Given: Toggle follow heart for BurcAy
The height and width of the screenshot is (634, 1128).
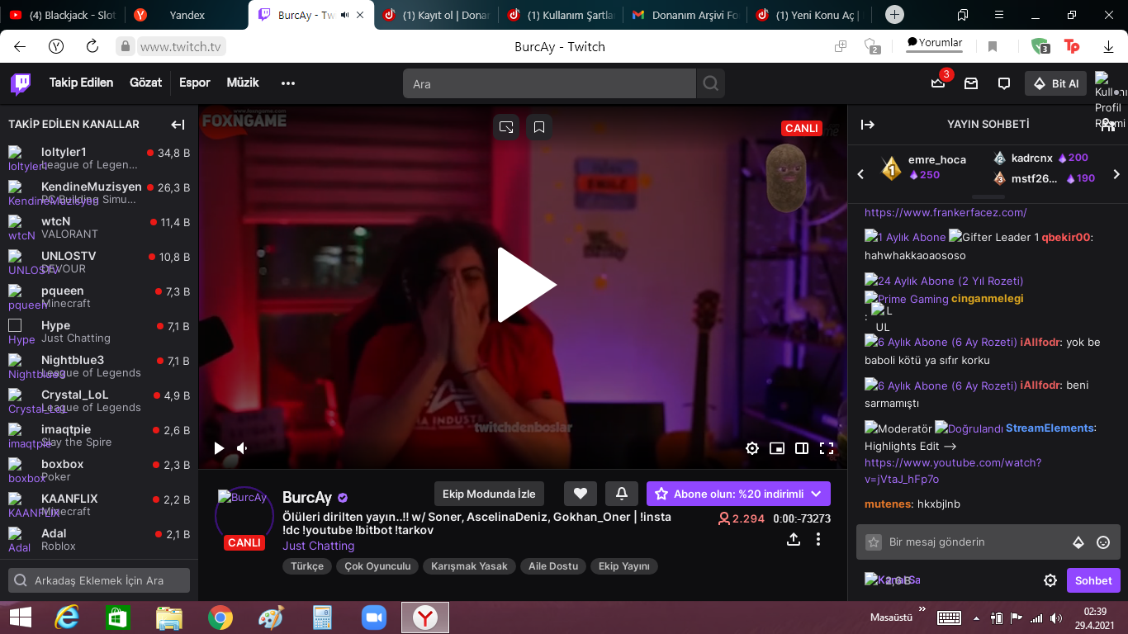Looking at the screenshot, I should (581, 494).
